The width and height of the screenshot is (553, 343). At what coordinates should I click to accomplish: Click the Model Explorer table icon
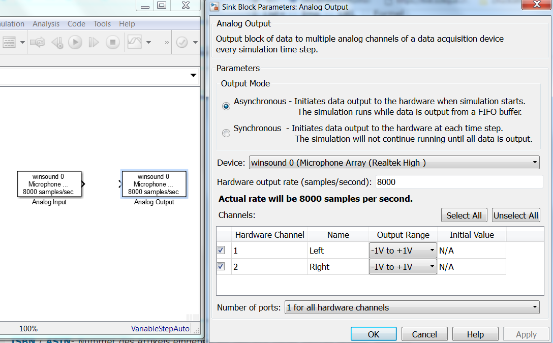pos(9,43)
